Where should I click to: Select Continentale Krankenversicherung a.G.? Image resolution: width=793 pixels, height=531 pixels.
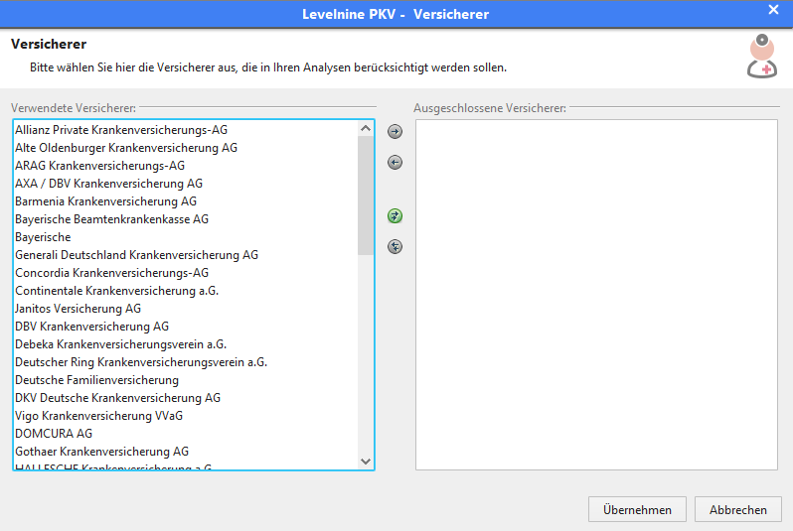(x=186, y=291)
